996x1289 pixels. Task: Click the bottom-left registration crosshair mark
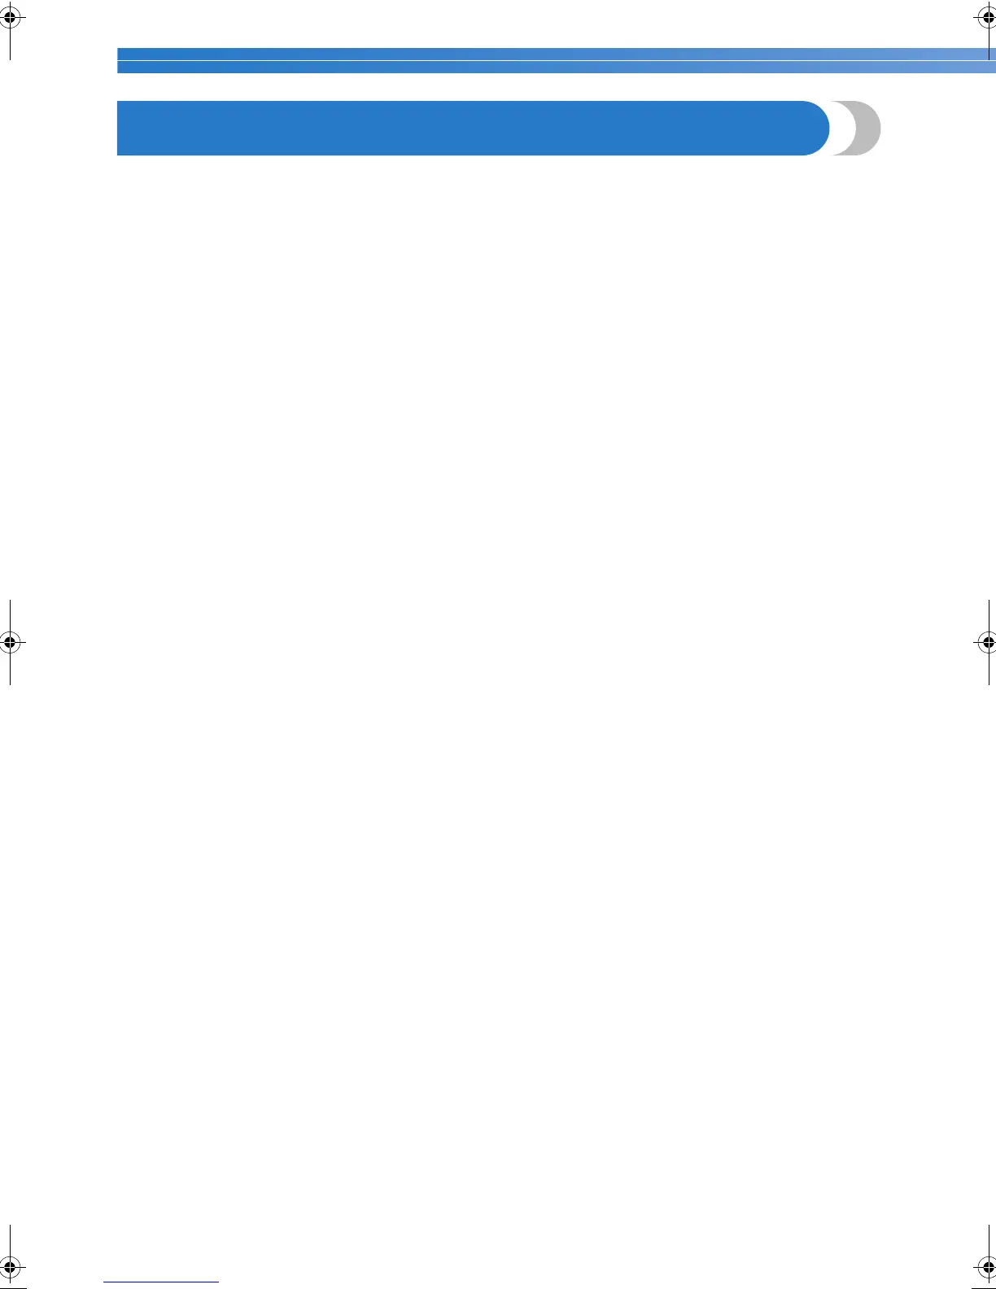pyautogui.click(x=10, y=1267)
